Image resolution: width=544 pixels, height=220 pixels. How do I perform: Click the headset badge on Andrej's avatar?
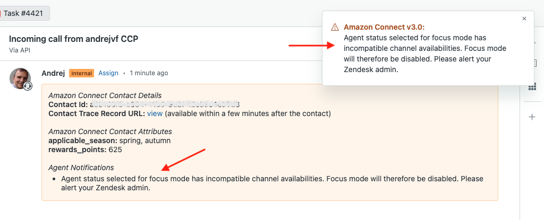coord(28,86)
